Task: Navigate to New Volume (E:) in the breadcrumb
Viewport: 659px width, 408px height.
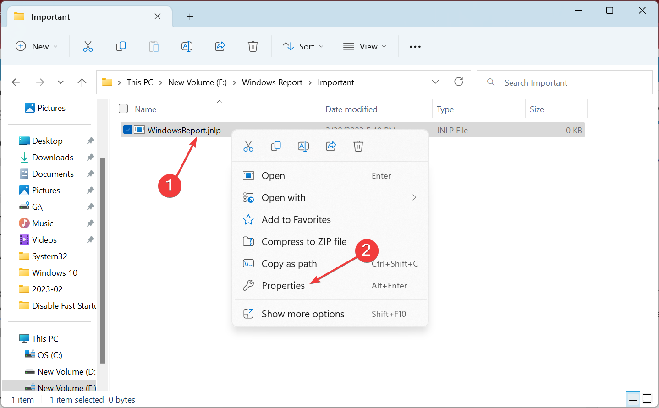Action: [198, 82]
